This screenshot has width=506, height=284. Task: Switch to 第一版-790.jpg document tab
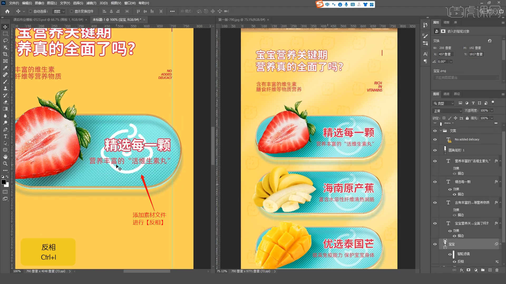coord(242,20)
